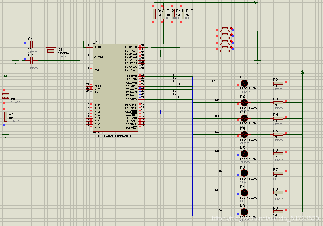Click the P2.0/A8 pin label
Image resolution: width=323 pixels, height=226 pixels.
tap(132, 76)
